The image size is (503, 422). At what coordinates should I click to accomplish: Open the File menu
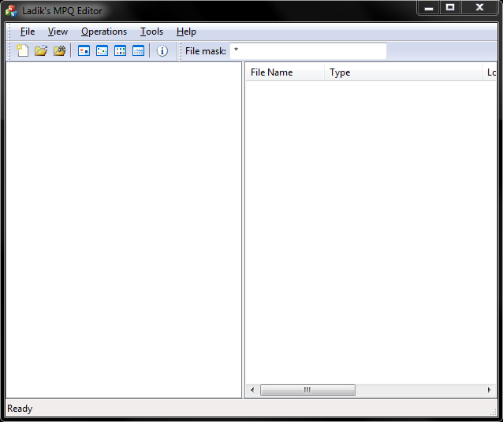(x=28, y=31)
